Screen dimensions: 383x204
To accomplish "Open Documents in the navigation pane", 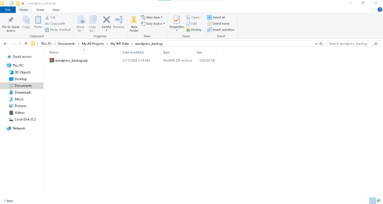I will 22,86.
